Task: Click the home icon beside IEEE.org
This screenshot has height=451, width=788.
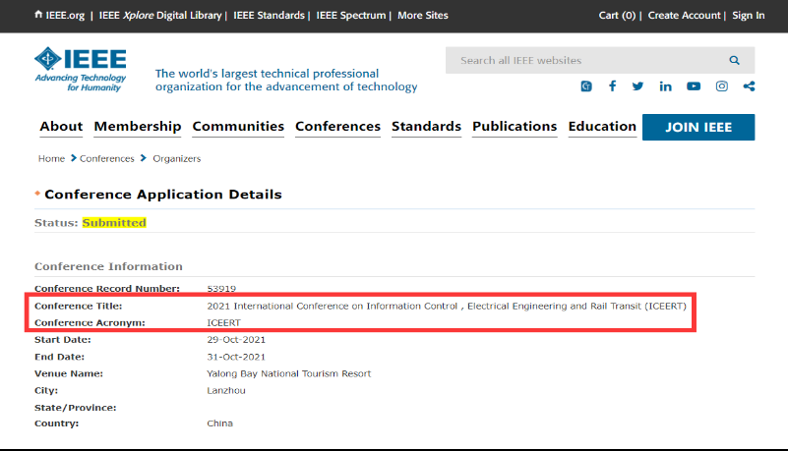Action: [38, 15]
